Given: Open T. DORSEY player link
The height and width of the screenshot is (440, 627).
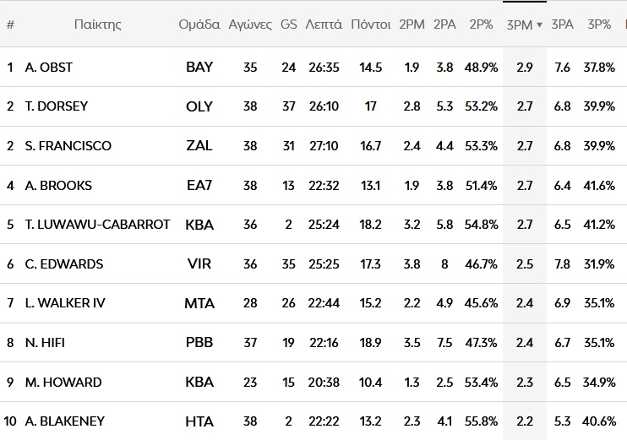Looking at the screenshot, I should pyautogui.click(x=56, y=106).
